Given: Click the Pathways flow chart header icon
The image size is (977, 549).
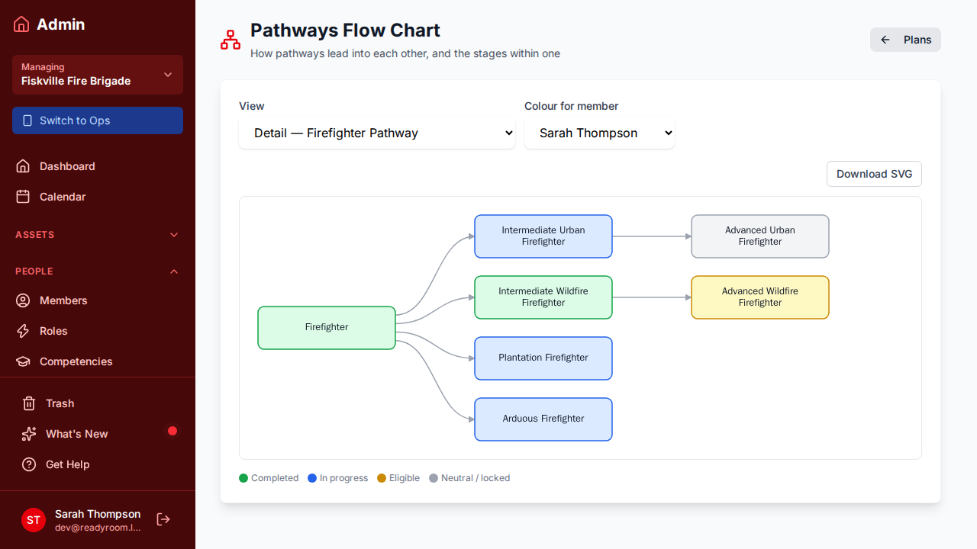Looking at the screenshot, I should click(x=231, y=40).
